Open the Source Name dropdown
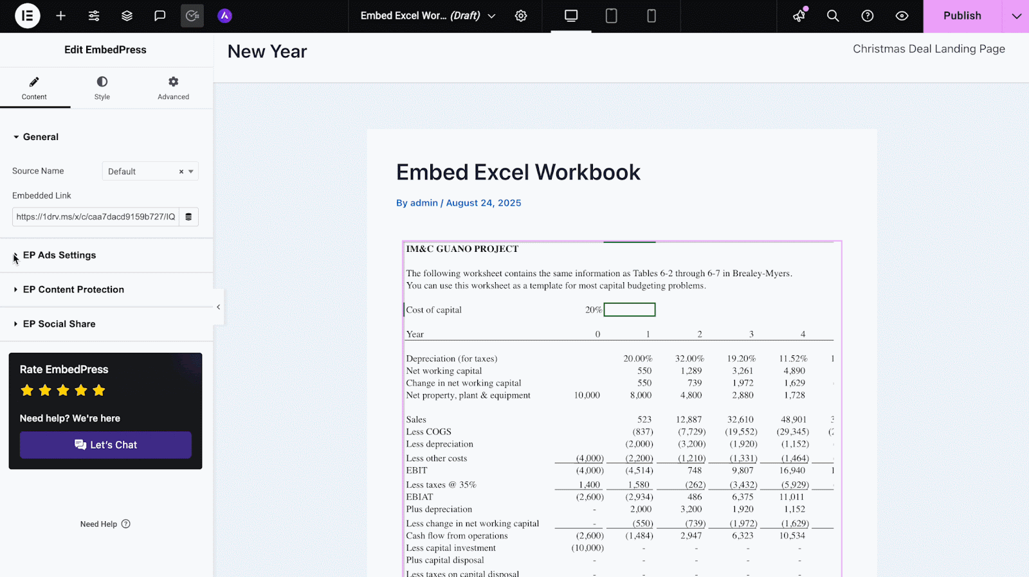This screenshot has height=577, width=1029. 150,171
